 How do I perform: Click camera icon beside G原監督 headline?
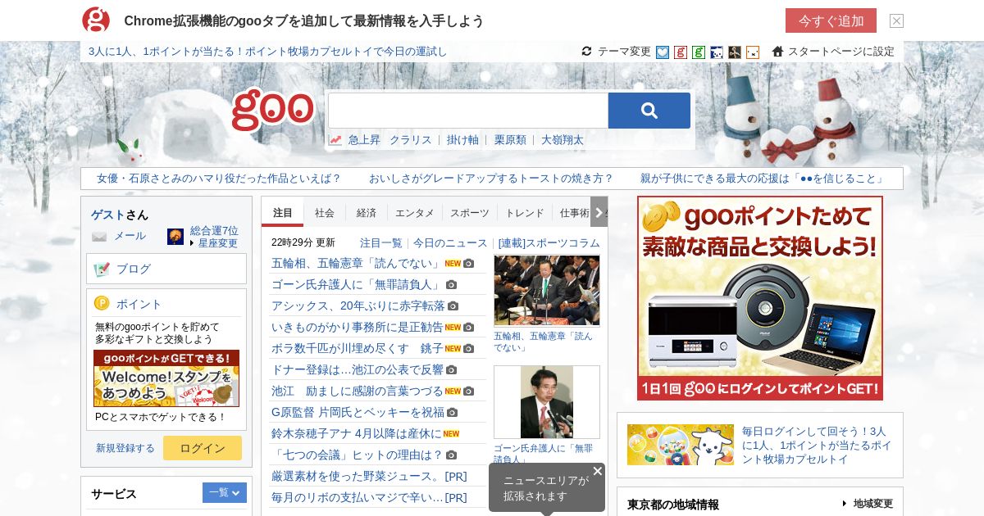pos(452,413)
